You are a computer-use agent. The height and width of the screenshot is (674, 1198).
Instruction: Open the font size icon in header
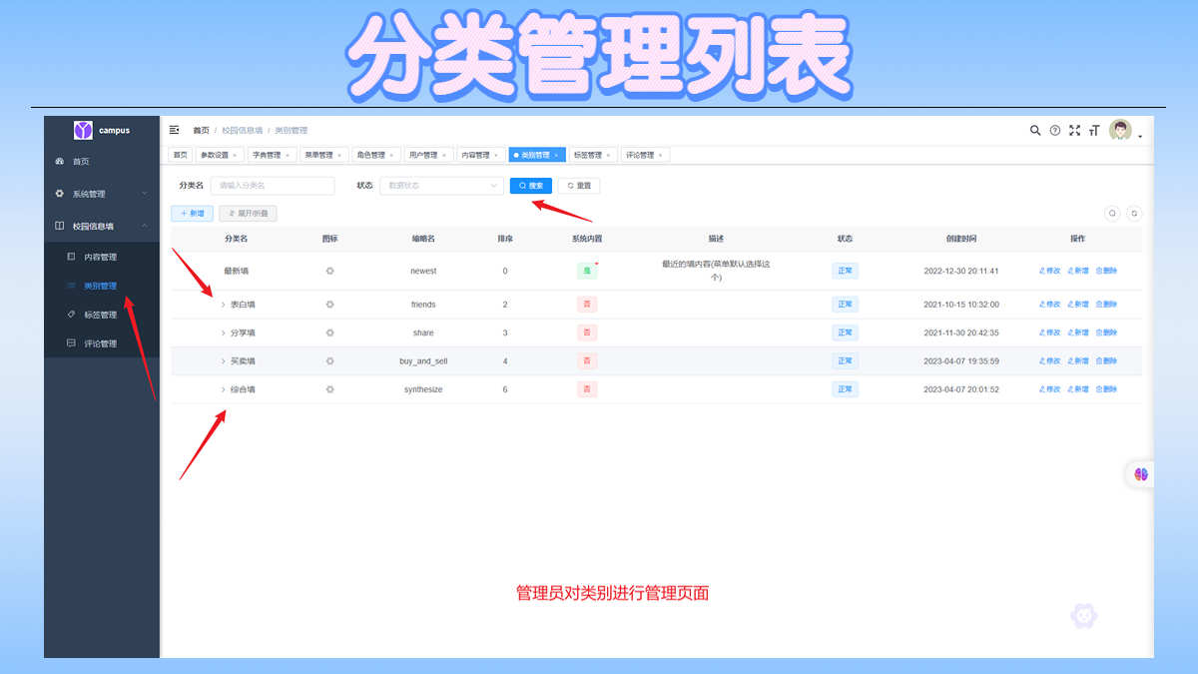[x=1094, y=130]
